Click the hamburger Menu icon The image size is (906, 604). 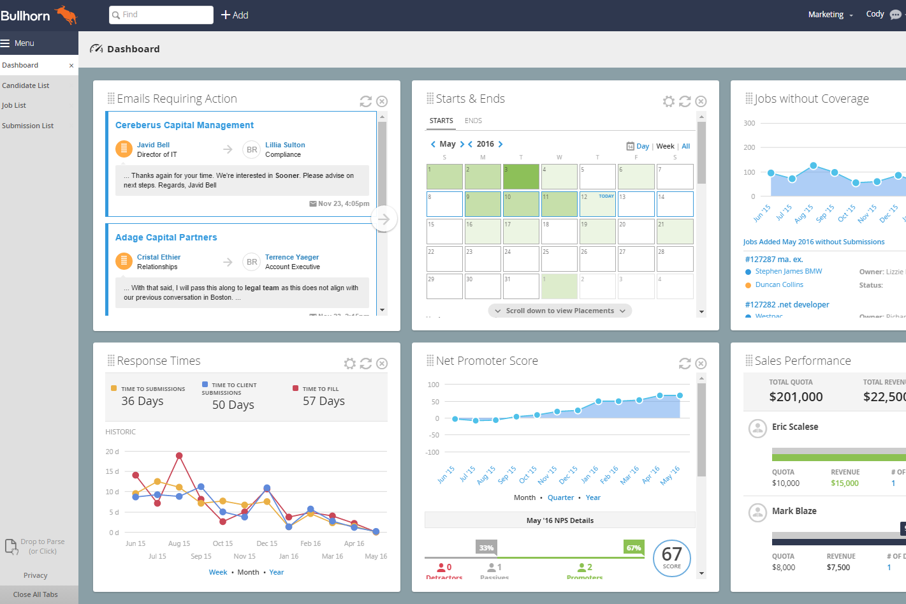[6, 43]
